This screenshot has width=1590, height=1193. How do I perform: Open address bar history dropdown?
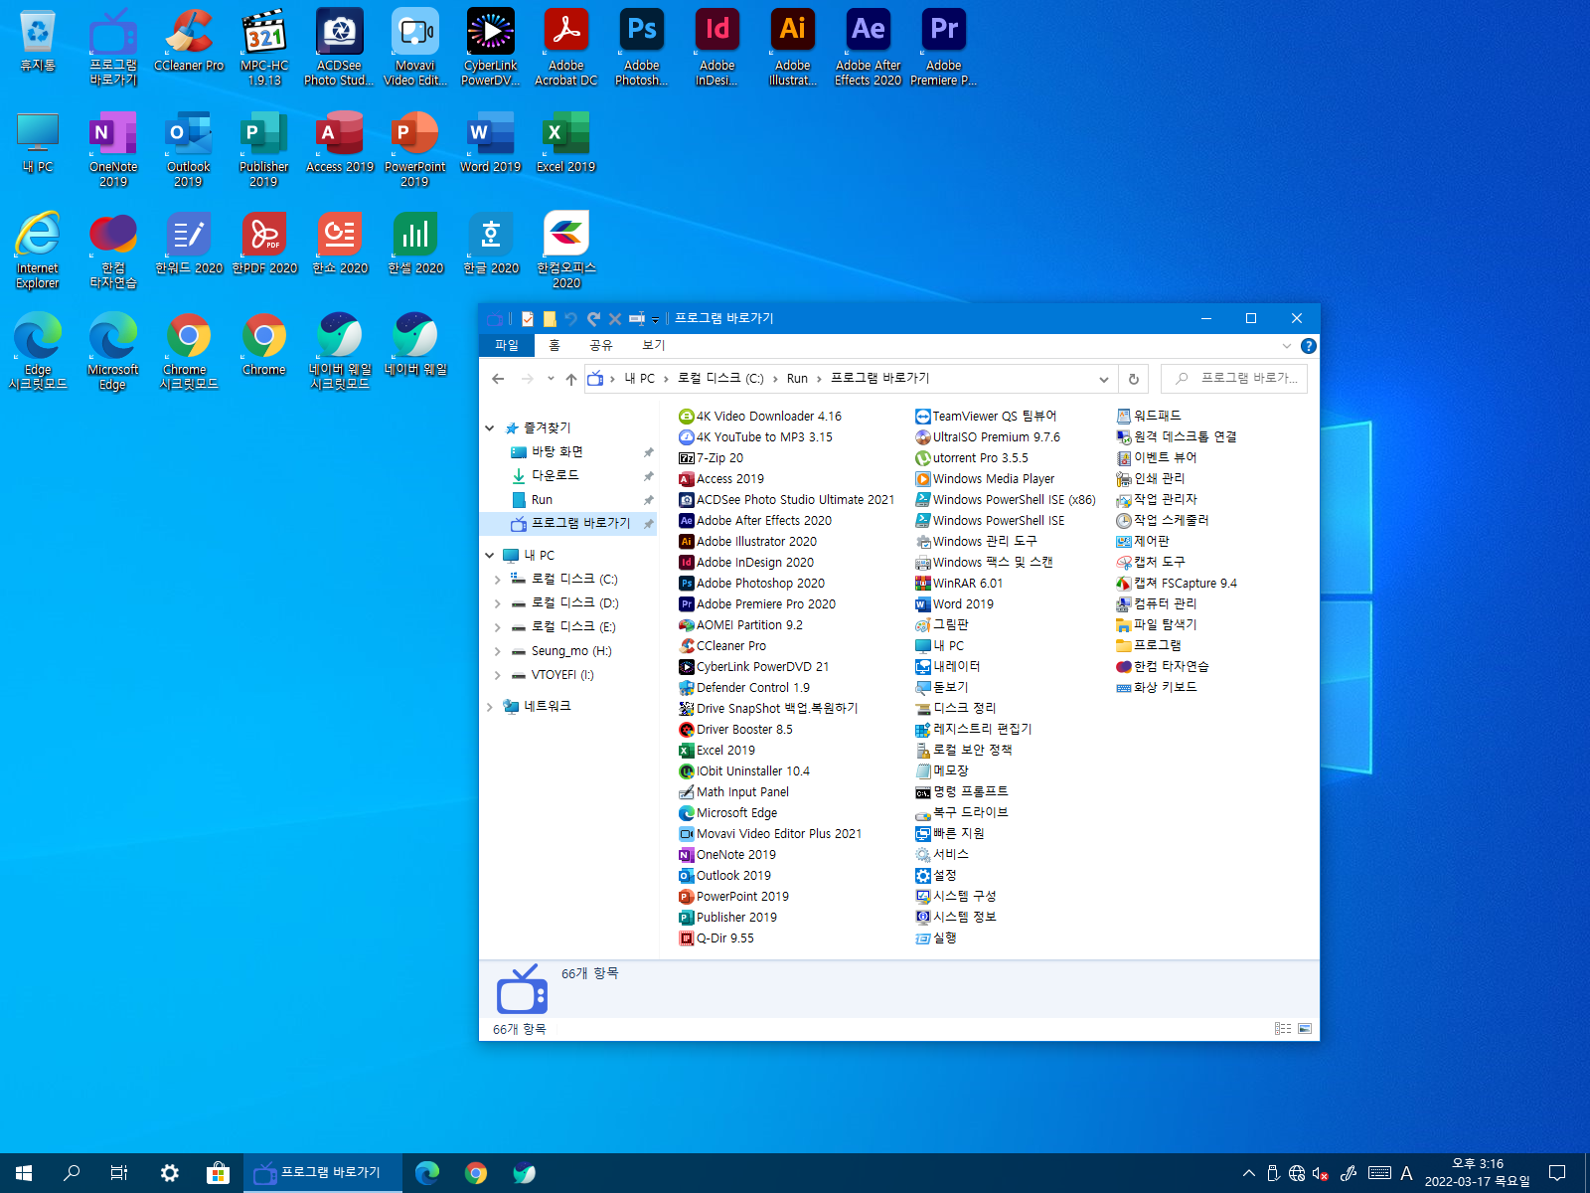click(1103, 379)
